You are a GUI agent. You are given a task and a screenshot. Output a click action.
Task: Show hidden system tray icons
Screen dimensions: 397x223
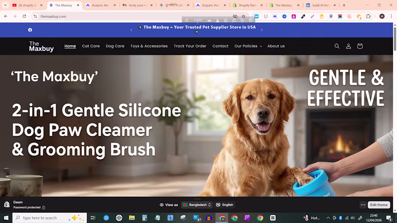[328, 218]
